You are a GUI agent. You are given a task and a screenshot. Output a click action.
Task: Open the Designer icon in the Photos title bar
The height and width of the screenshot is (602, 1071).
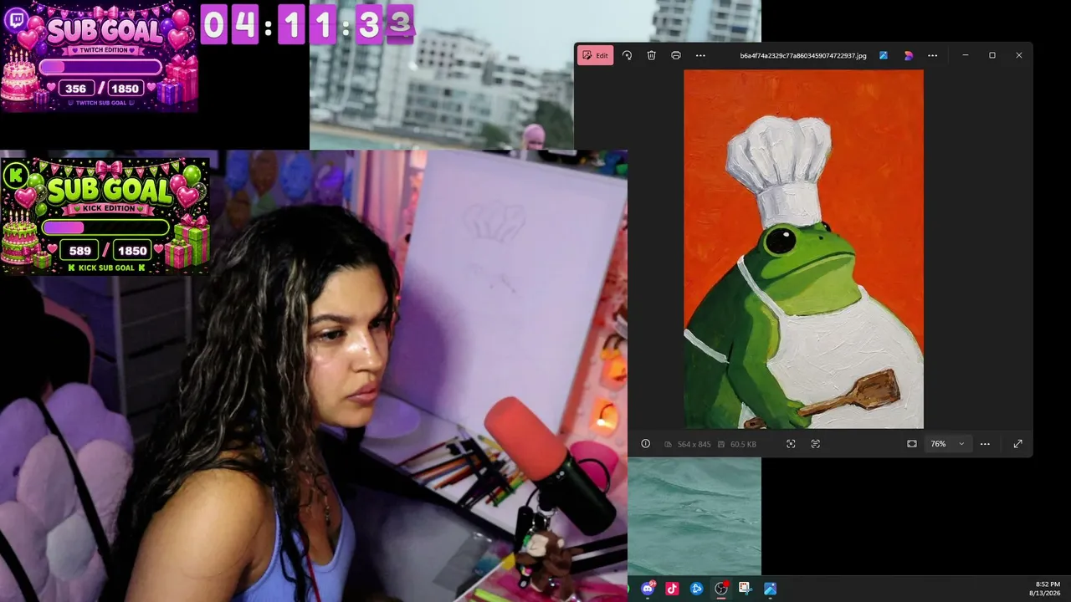click(884, 55)
